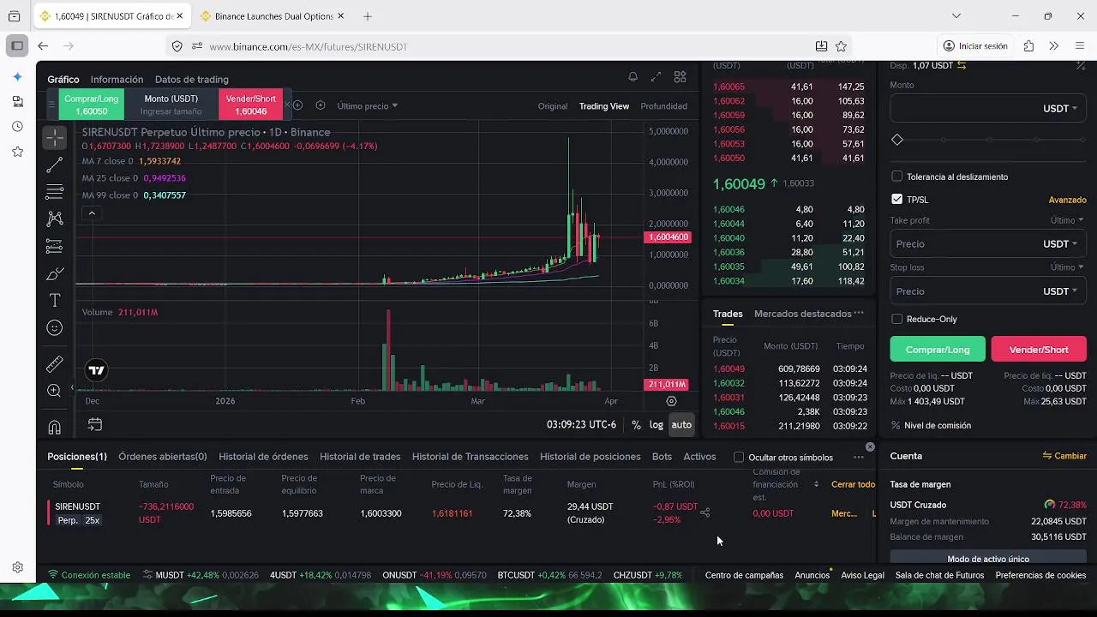
Task: Click the transfer arrows next to Disp. balance
Action: pos(962,65)
